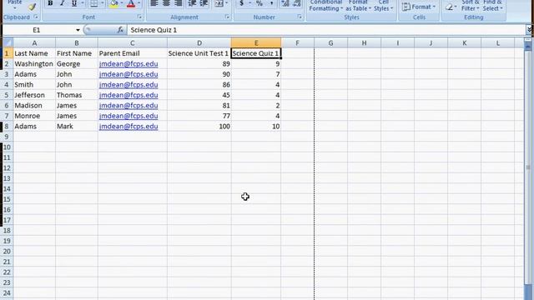Align text right
This screenshot has width=534, height=300.
178,3
